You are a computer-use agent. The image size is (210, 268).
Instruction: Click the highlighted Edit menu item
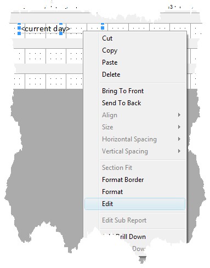coord(135,204)
